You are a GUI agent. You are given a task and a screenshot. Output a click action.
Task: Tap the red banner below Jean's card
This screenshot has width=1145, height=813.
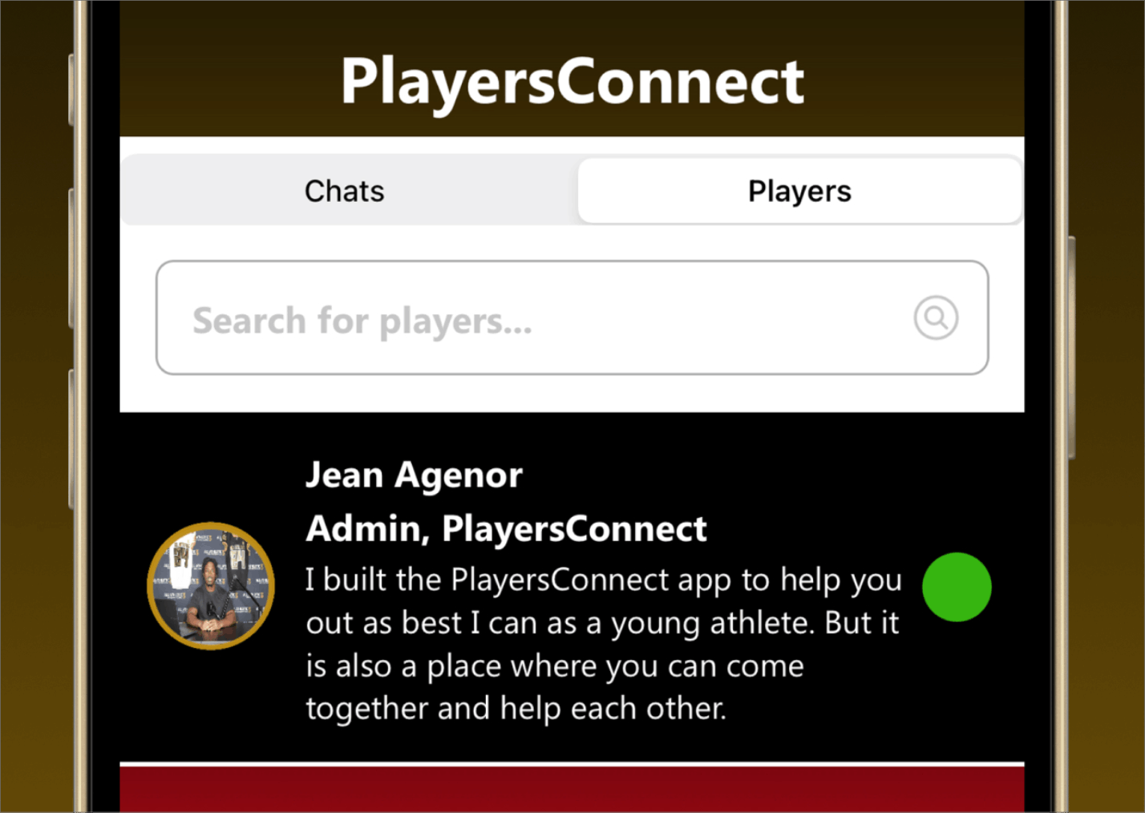click(x=572, y=790)
